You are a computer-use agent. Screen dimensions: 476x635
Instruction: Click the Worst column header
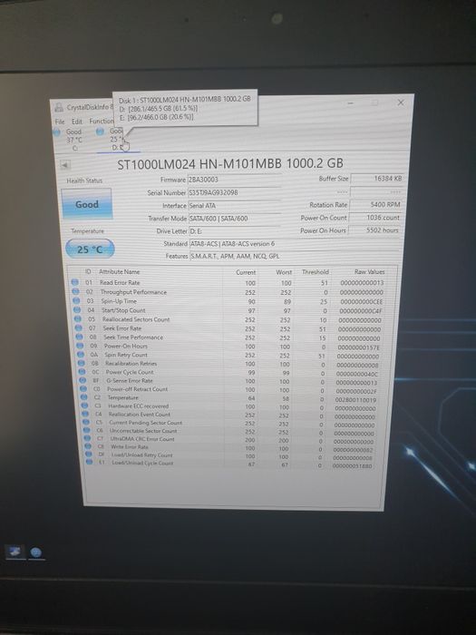click(x=284, y=272)
